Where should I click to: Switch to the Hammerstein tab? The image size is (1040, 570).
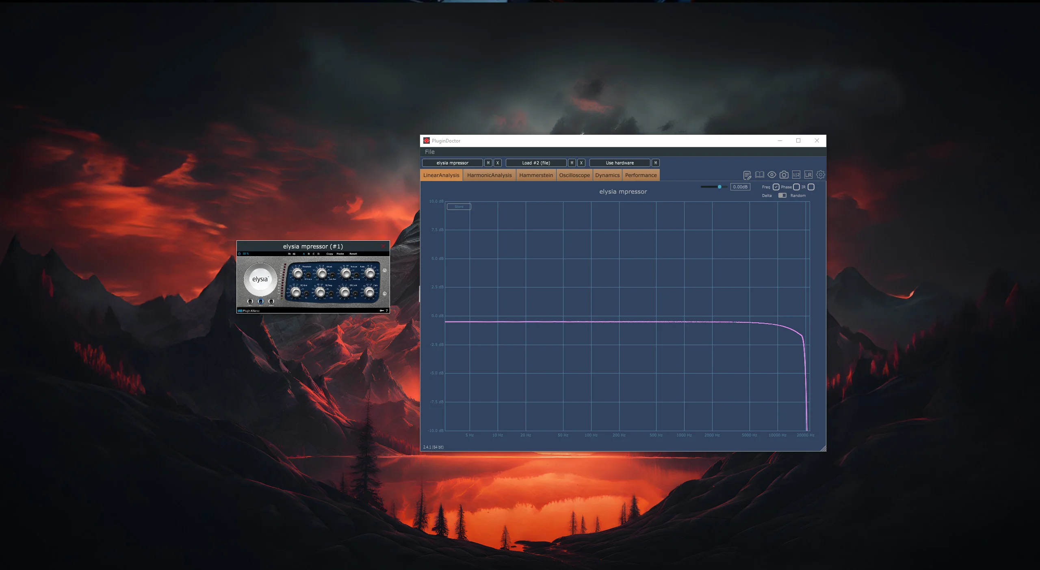pyautogui.click(x=536, y=175)
